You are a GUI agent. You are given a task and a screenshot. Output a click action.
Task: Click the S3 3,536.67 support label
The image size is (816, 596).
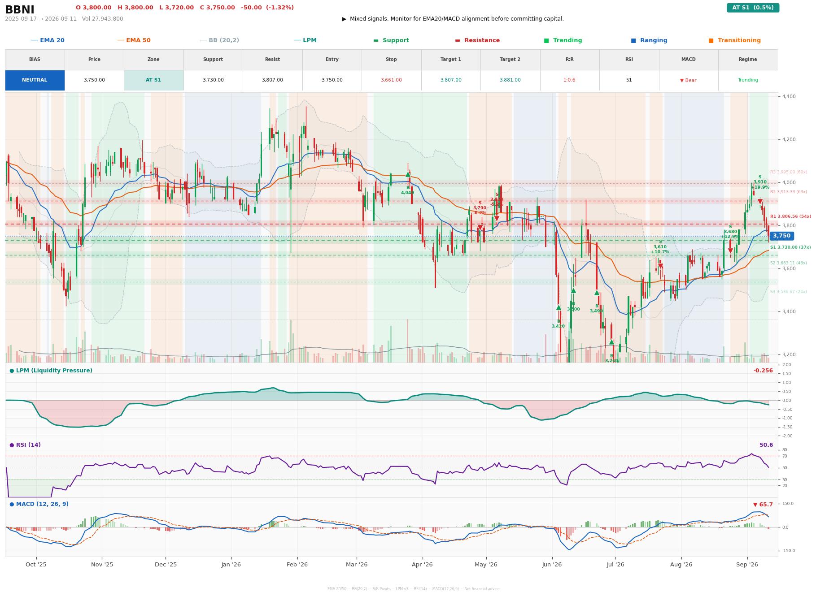(789, 292)
